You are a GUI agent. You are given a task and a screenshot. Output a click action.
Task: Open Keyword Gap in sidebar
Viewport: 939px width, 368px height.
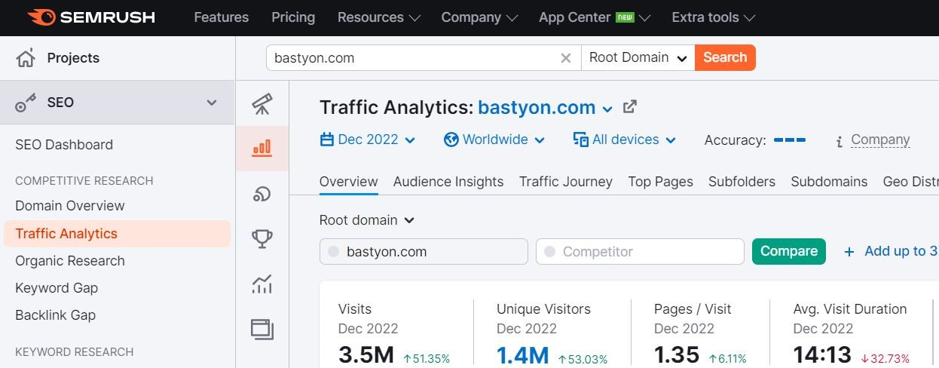57,288
